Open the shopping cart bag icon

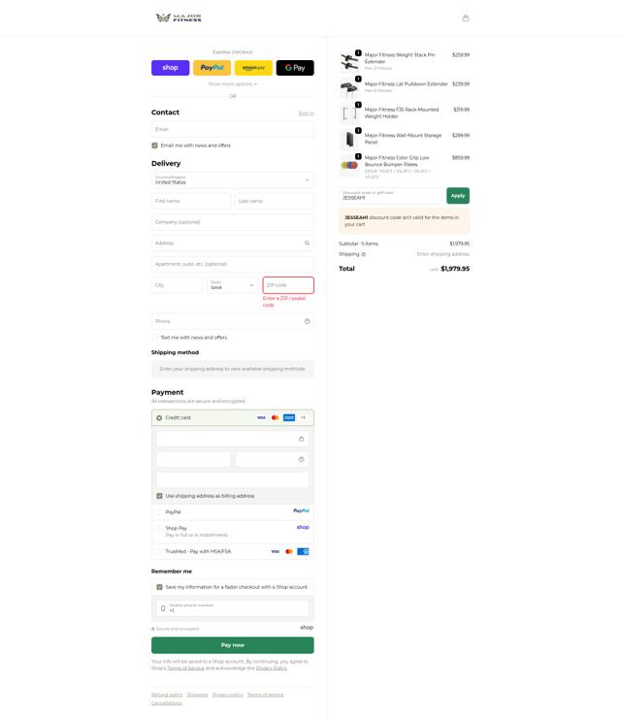pyautogui.click(x=466, y=18)
